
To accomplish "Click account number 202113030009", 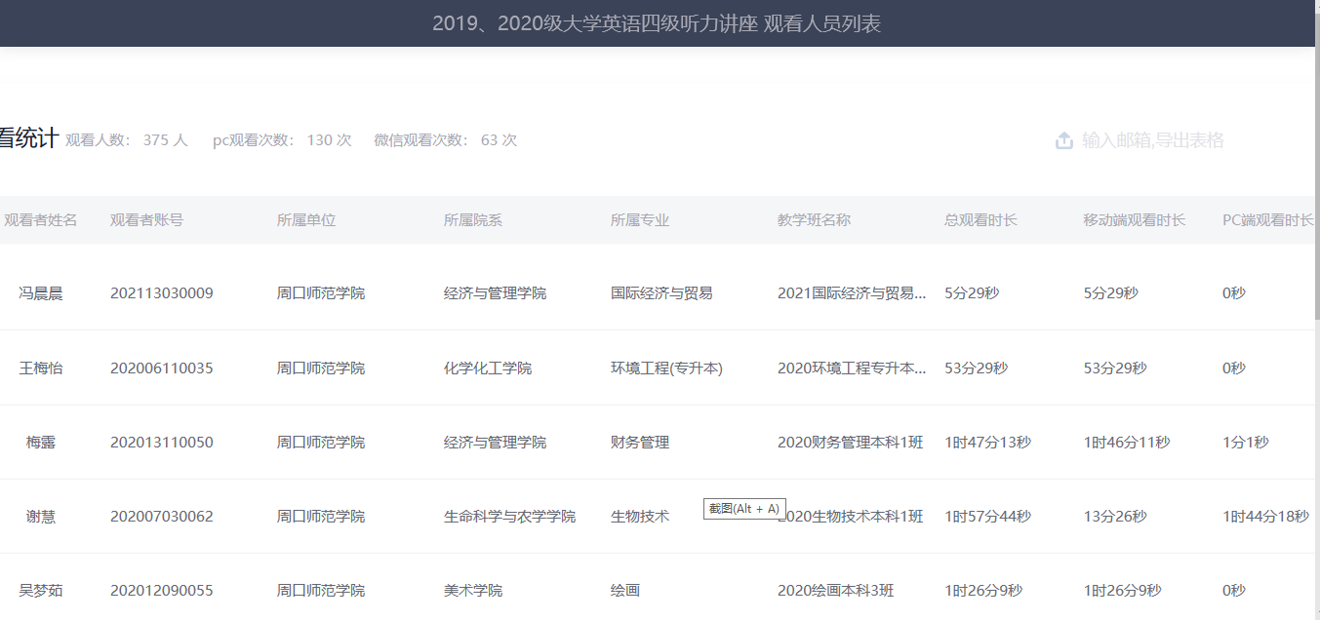I will click(x=161, y=293).
